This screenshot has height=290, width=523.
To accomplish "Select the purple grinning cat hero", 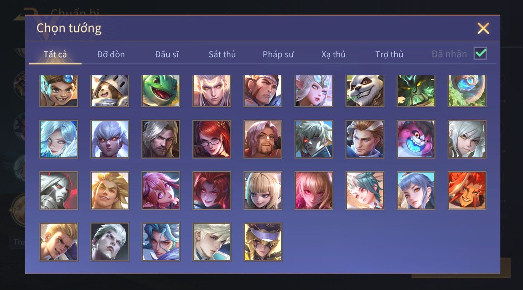I will [416, 139].
